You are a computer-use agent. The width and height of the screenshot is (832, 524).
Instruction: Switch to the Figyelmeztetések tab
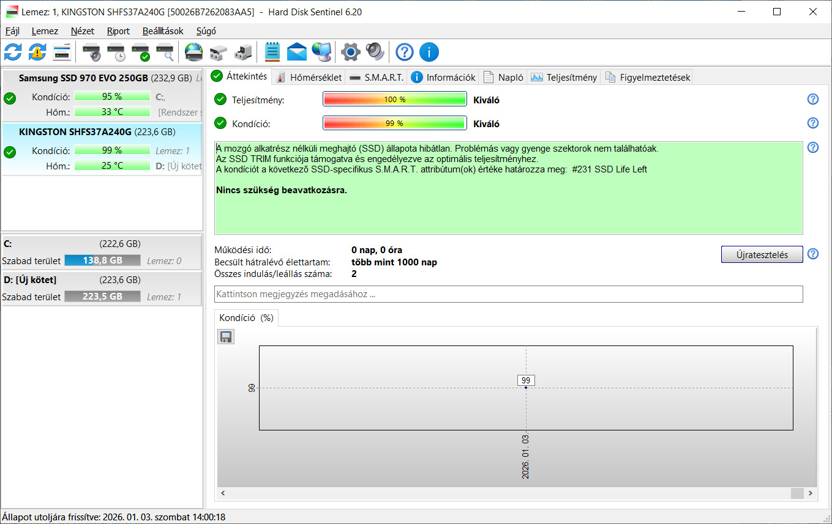647,77
